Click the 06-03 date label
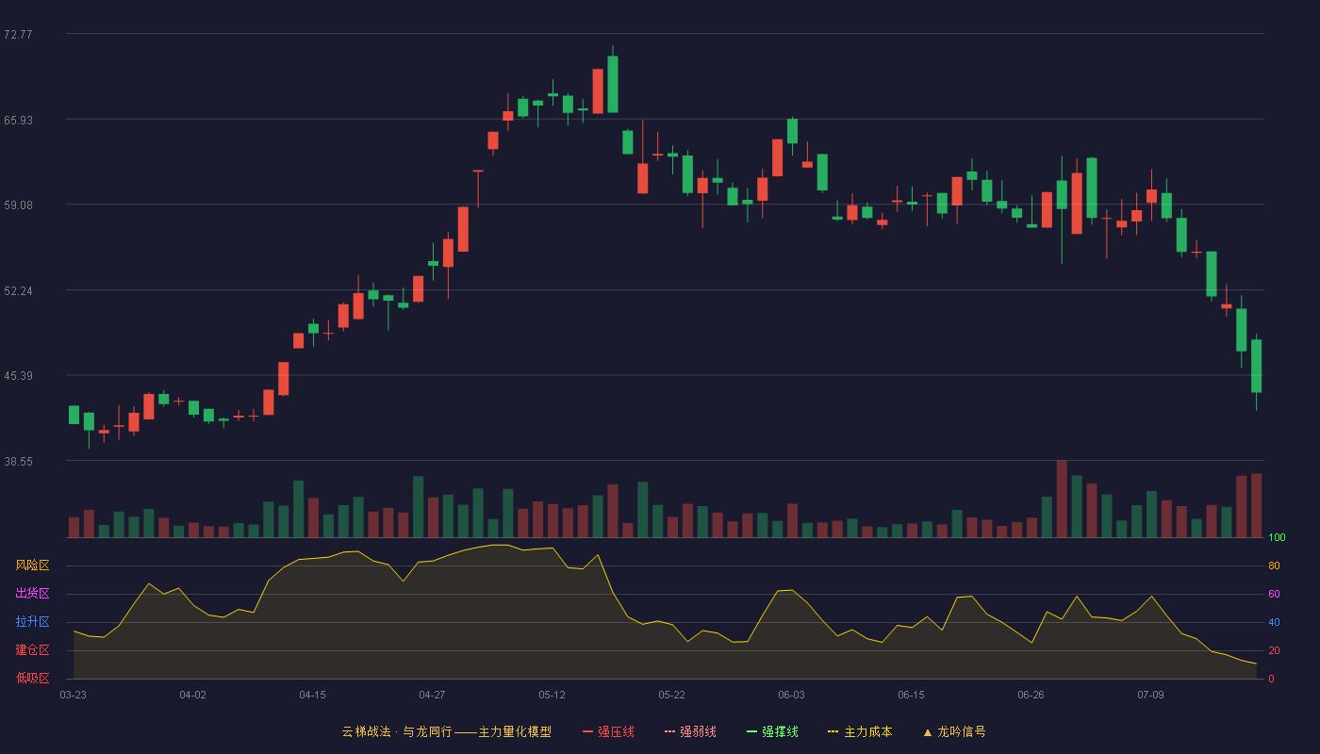 tap(791, 695)
